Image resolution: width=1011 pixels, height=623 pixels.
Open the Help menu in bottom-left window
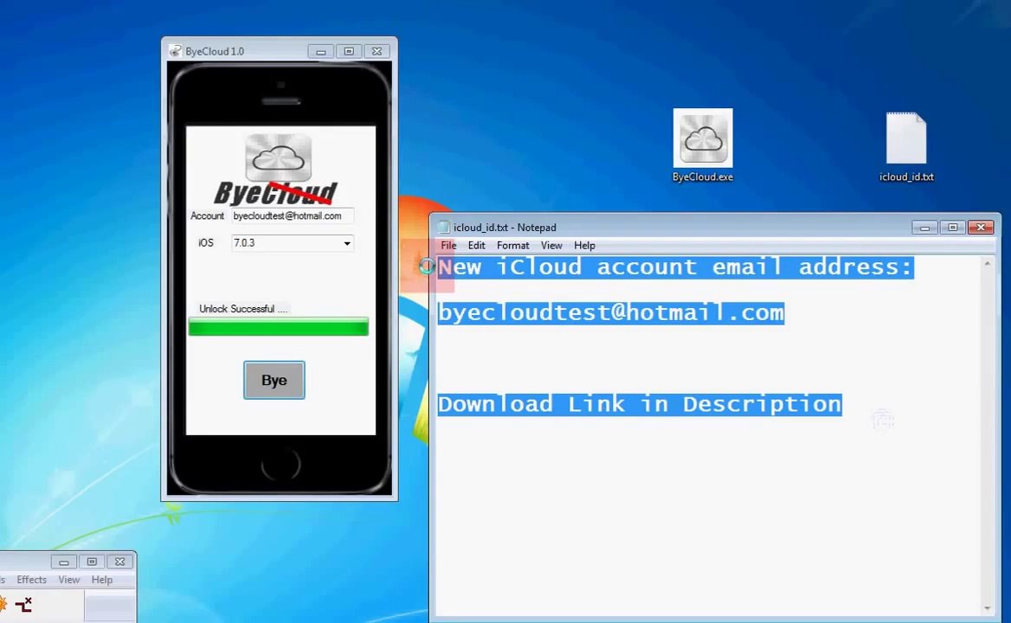(x=102, y=580)
